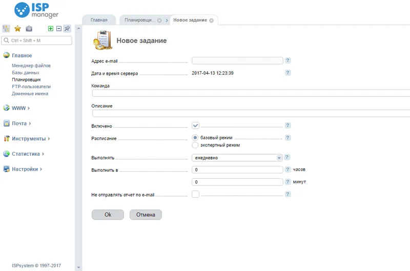The width and height of the screenshot is (410, 271).
Task: Click the ISPsystem © 1997-2017 footer text
Action: [x=36, y=265]
